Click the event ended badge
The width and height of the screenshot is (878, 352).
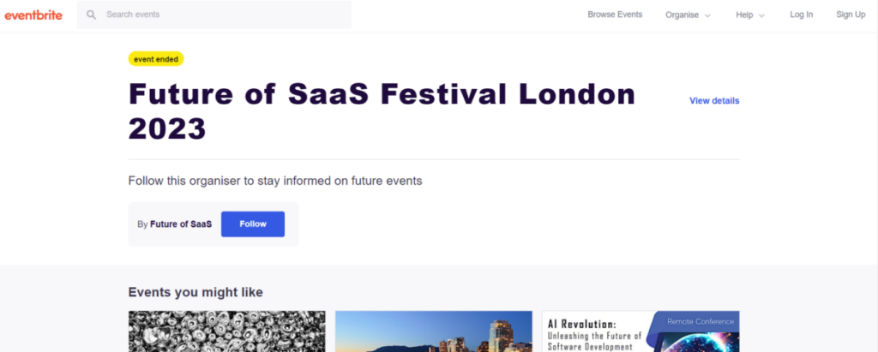(156, 59)
